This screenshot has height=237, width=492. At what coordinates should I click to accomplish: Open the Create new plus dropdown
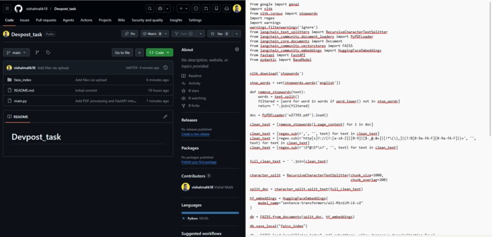pos(183,9)
